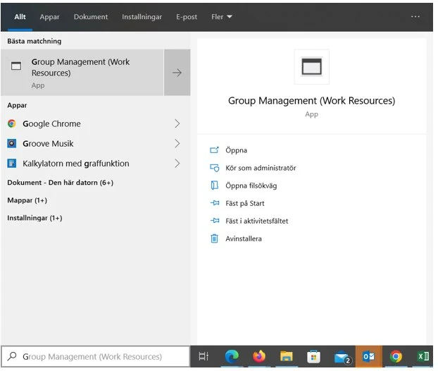Click the large app icon in preview pane
The width and height of the screenshot is (438, 371).
pyautogui.click(x=311, y=67)
